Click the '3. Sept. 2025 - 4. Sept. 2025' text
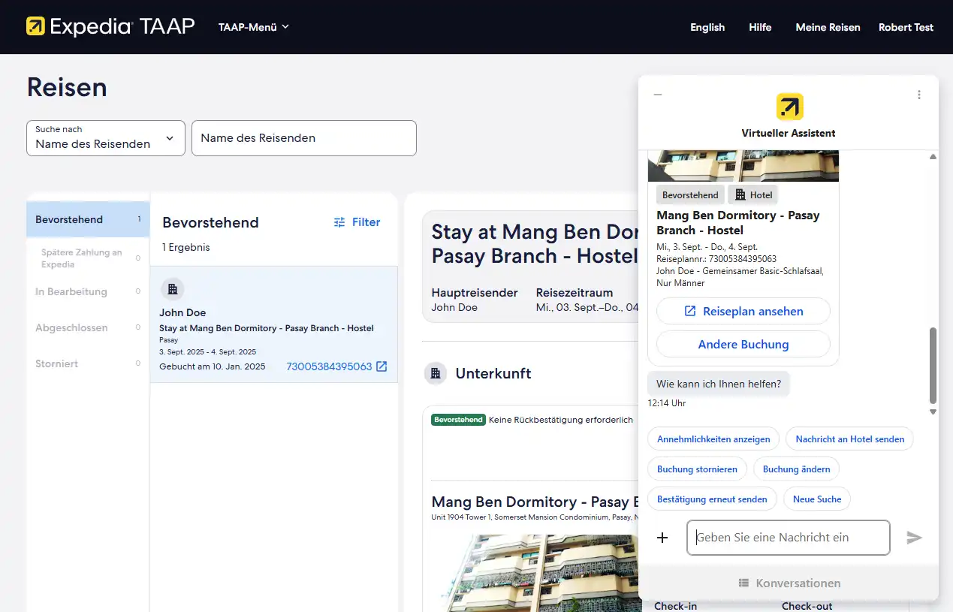 208,352
